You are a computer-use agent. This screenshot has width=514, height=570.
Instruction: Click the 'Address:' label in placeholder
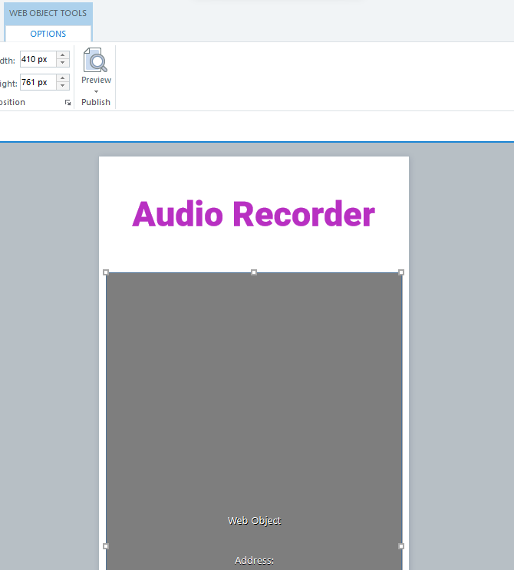[x=254, y=561]
